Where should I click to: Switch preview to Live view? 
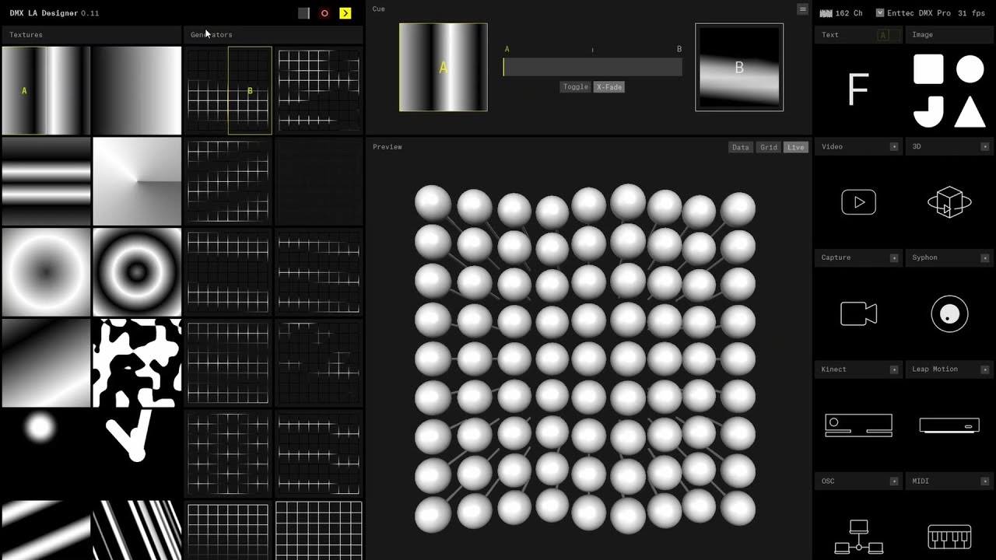coord(795,147)
